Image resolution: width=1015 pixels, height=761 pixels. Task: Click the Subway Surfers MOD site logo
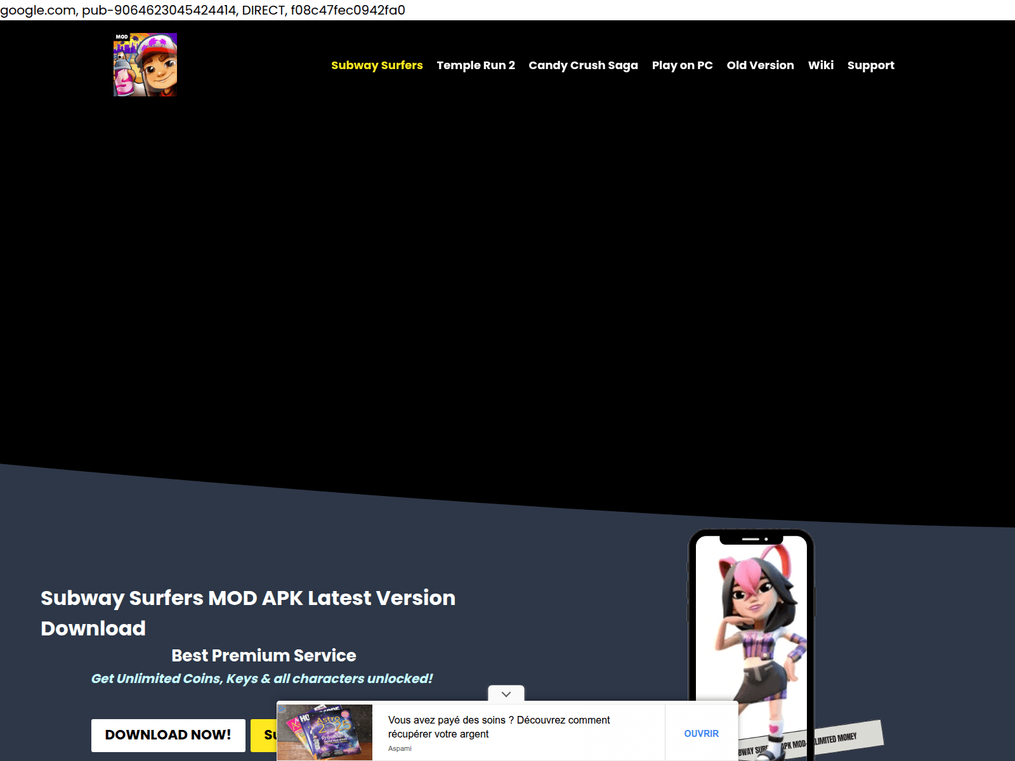click(145, 65)
